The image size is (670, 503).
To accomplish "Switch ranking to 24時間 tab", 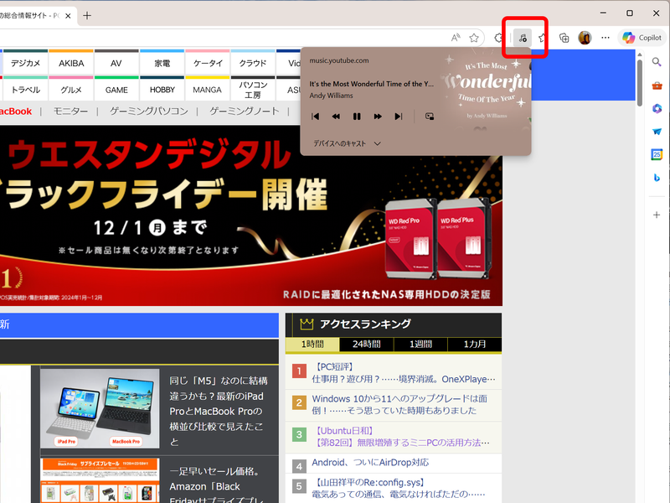I will point(366,345).
